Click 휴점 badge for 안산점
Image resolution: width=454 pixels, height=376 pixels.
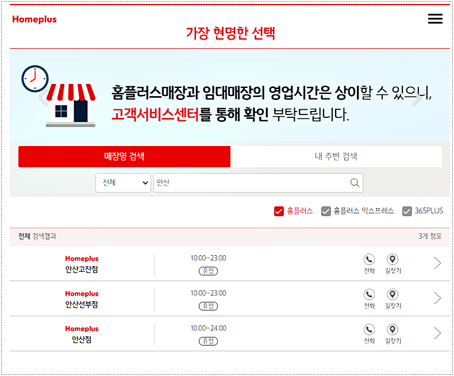tap(208, 342)
